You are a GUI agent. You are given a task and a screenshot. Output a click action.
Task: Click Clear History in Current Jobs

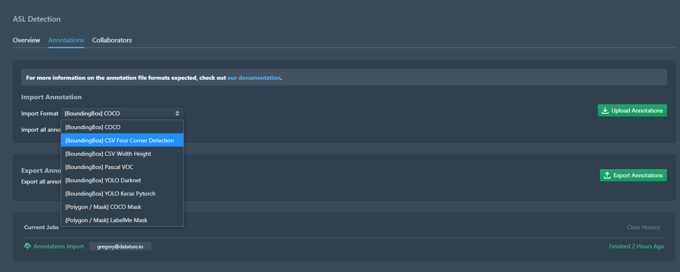[x=643, y=227]
